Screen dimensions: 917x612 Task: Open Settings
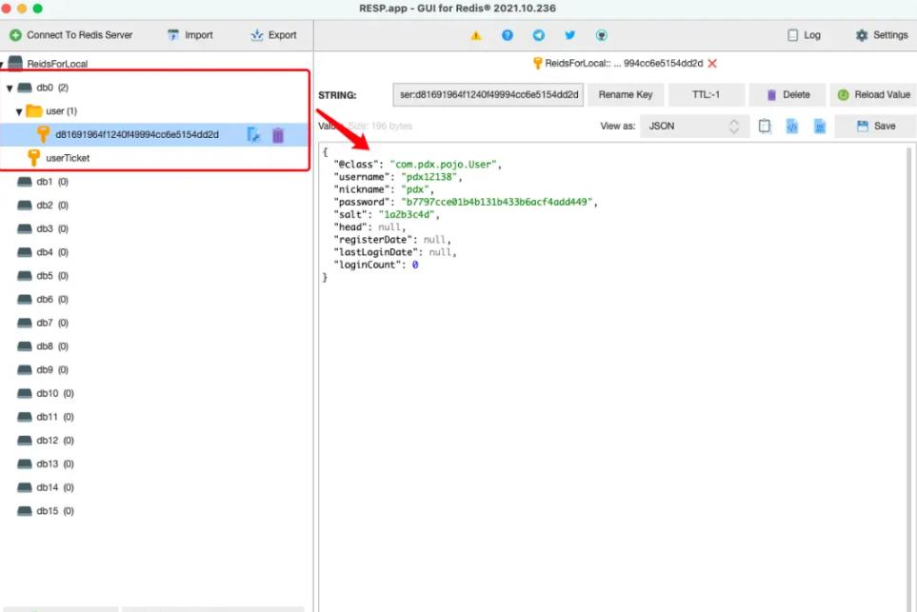point(882,35)
